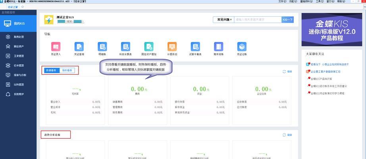Open the 工具 menu

click(319, 2)
